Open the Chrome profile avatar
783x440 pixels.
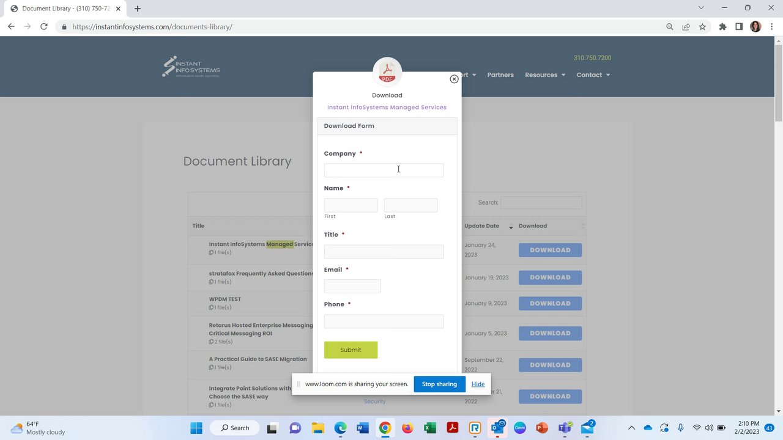click(755, 26)
